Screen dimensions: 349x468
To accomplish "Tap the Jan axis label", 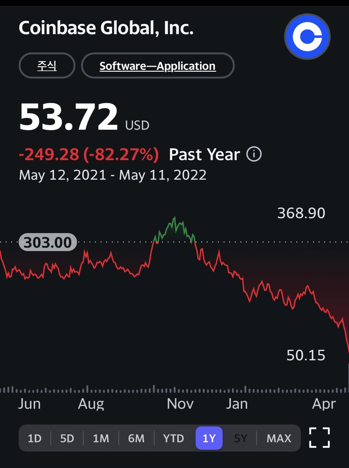I will [237, 404].
